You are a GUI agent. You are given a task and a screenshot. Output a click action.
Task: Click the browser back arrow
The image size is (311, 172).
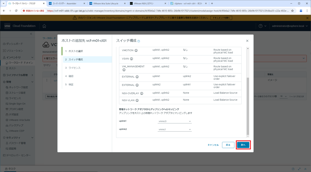tap(4, 11)
